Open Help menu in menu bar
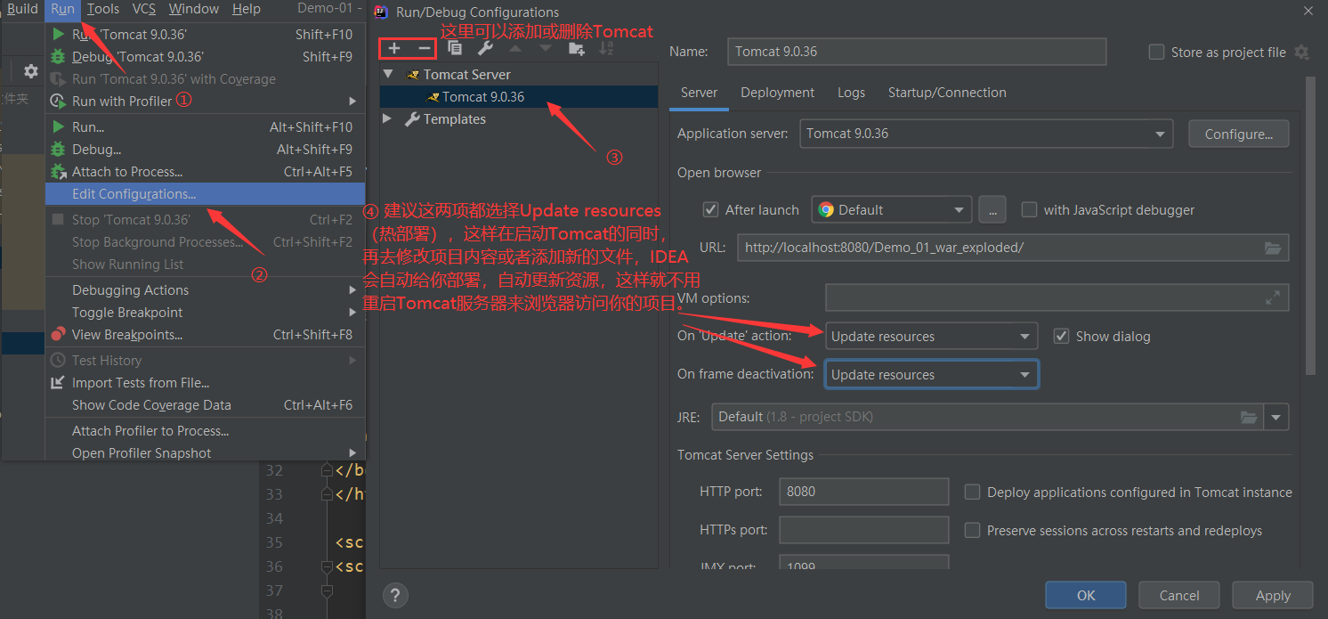 coord(247,9)
